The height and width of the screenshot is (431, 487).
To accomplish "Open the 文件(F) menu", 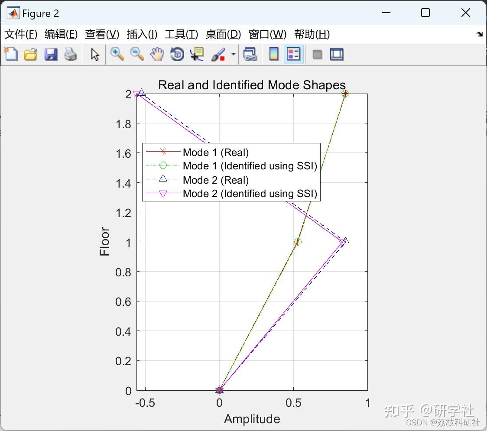I will (21, 34).
